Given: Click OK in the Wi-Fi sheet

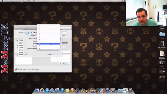Looking at the screenshot, I should 57,54.
